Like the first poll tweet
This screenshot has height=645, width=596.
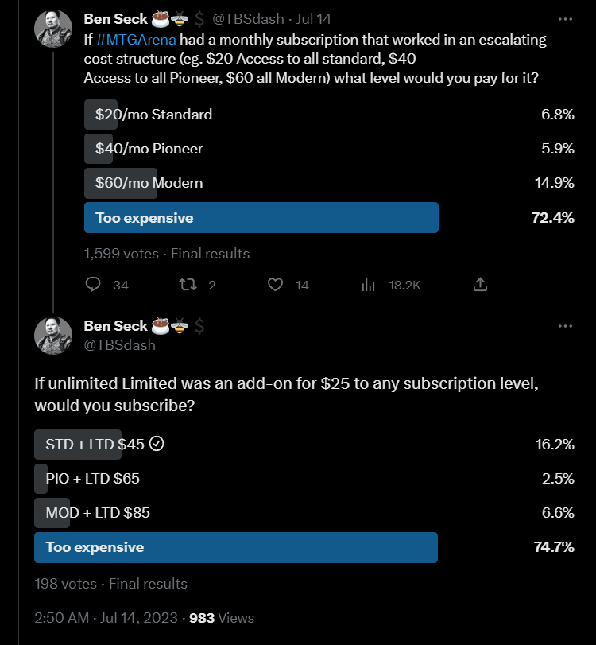[276, 285]
